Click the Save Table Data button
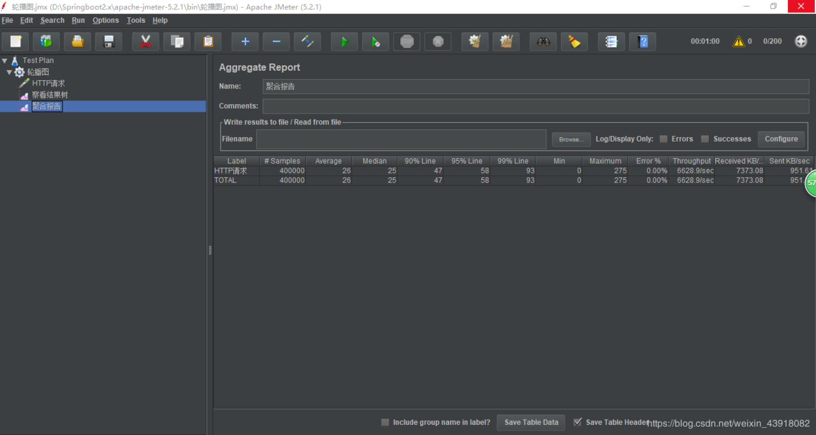The width and height of the screenshot is (816, 435). coord(531,422)
